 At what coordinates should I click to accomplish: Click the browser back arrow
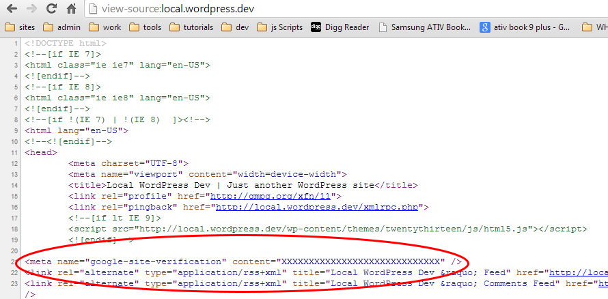pos(12,8)
